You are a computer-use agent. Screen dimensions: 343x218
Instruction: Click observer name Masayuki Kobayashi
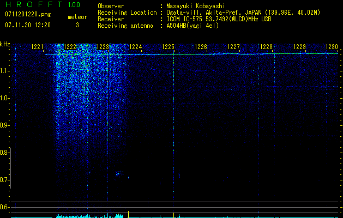pyautogui.click(x=196, y=6)
